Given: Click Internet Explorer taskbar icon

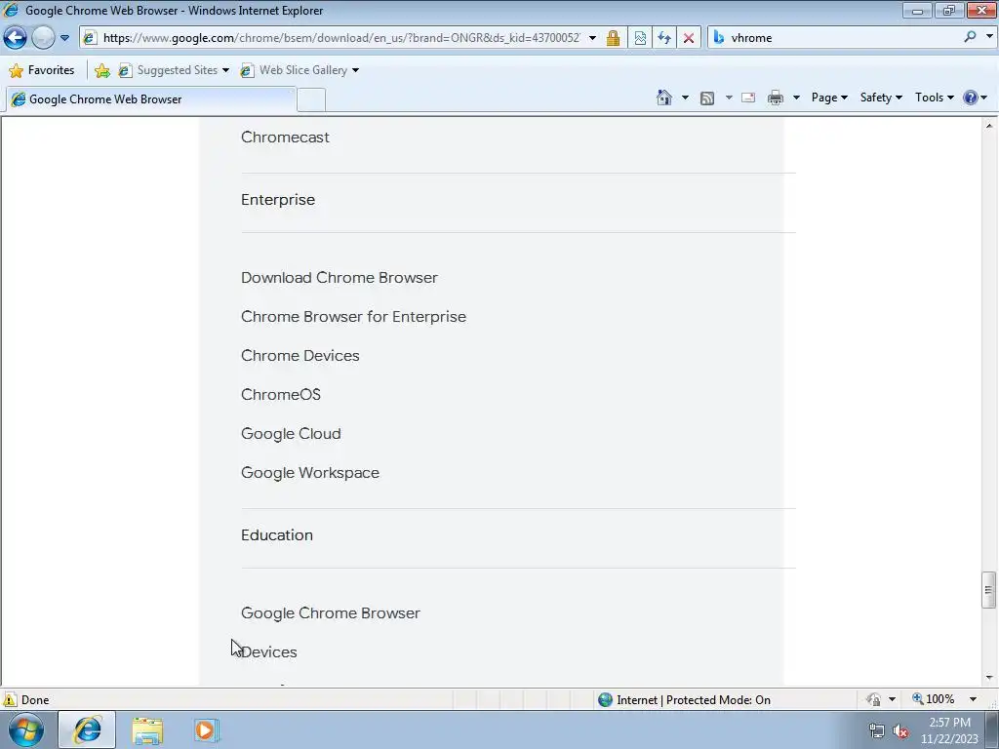Looking at the screenshot, I should [x=87, y=729].
